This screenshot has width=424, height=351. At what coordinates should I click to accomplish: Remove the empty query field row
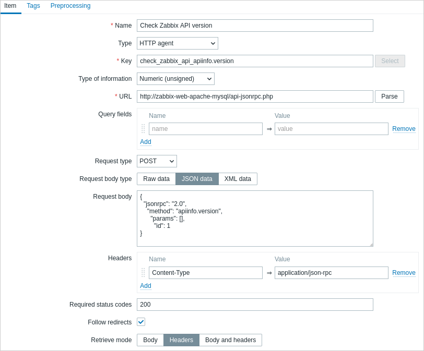coord(404,129)
